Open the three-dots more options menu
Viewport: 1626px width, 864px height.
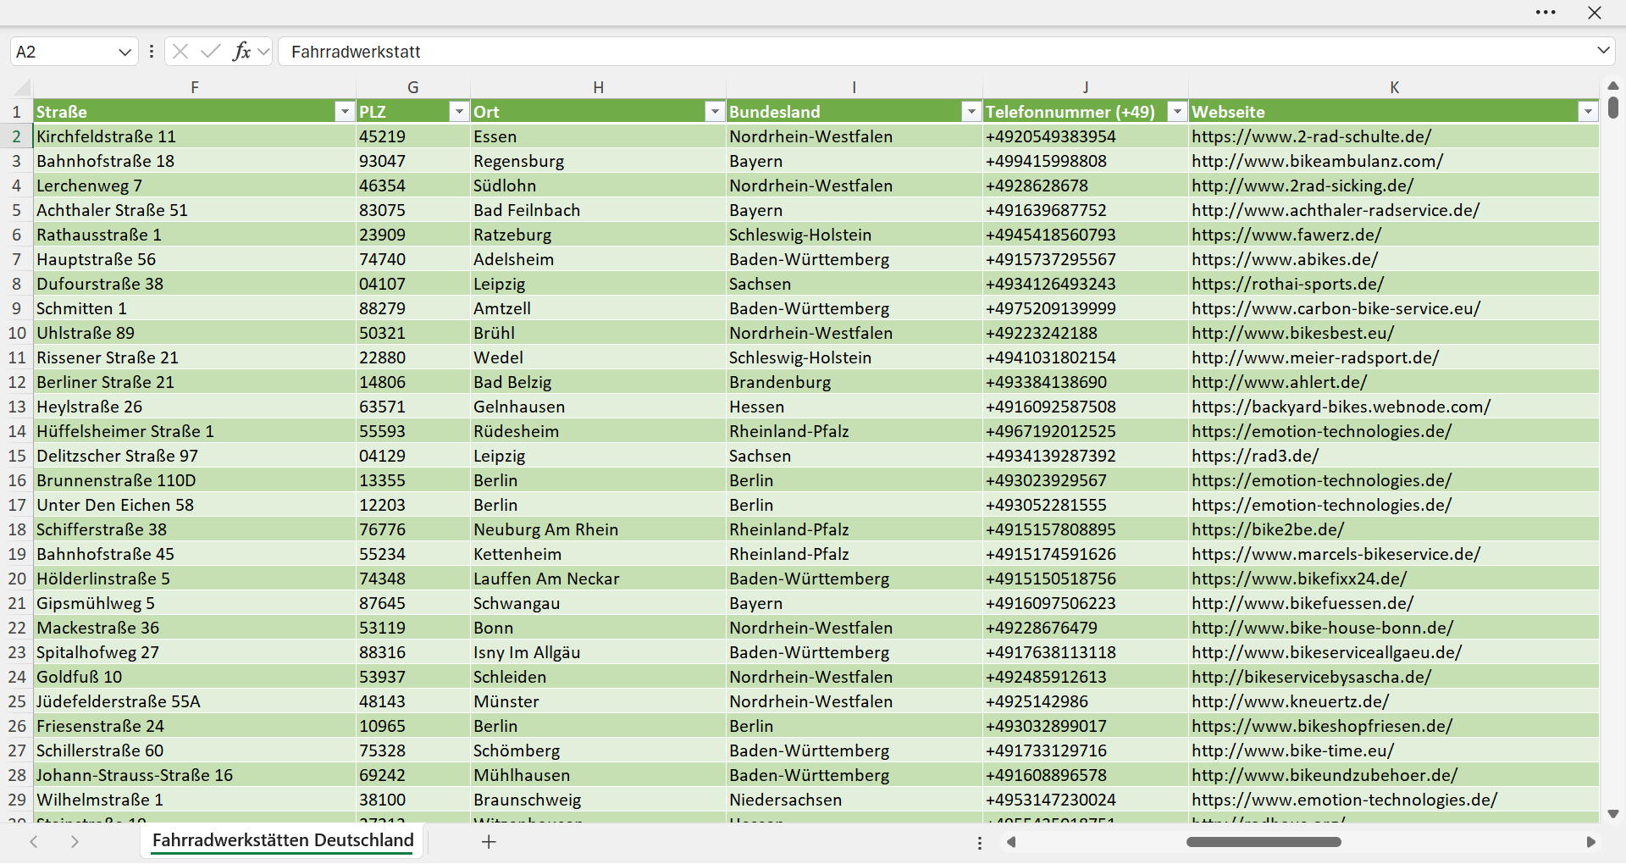click(1546, 13)
